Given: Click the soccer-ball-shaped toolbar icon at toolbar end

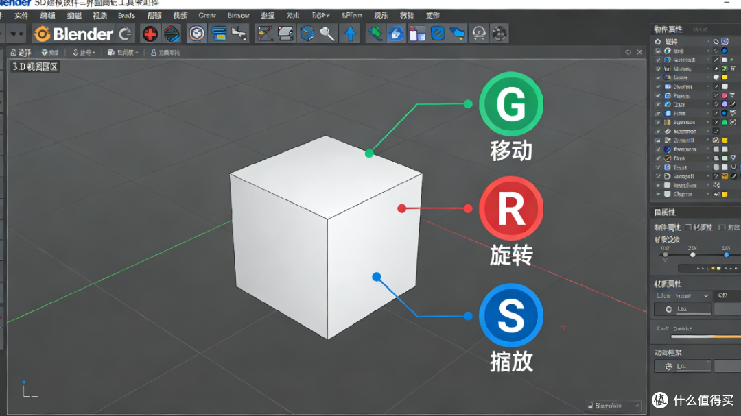Looking at the screenshot, I should click(x=499, y=34).
